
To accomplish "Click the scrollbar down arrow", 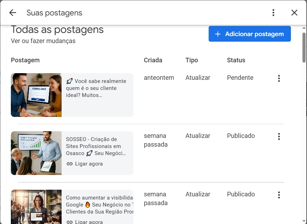I will pyautogui.click(x=304, y=221).
